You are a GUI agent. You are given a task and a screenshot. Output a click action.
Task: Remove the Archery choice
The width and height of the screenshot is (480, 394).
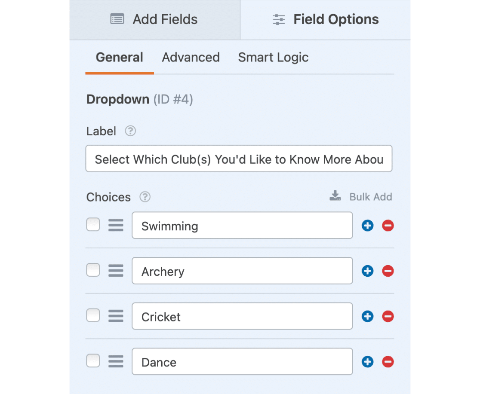pyautogui.click(x=388, y=271)
